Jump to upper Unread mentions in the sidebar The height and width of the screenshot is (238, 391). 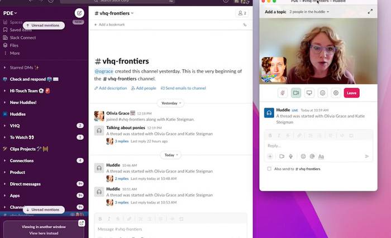pyautogui.click(x=44, y=26)
